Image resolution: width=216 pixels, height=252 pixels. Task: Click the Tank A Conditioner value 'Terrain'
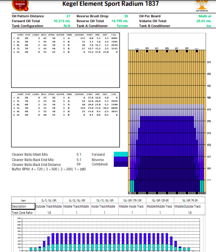(x=122, y=26)
